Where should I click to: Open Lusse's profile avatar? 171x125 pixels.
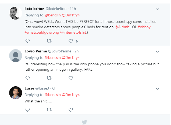(x=16, y=92)
